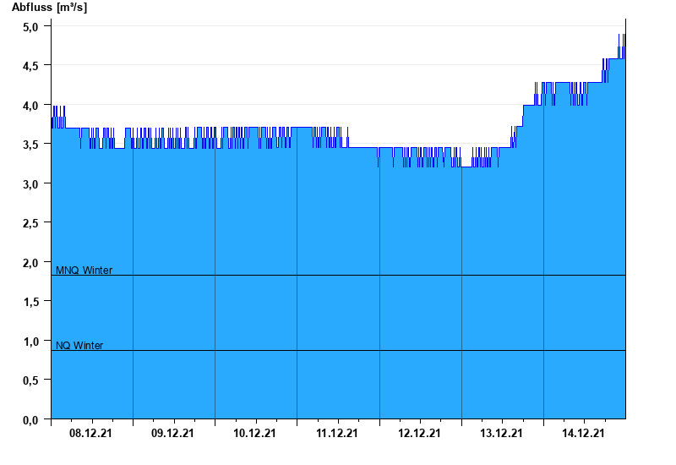The height and width of the screenshot is (465, 676).
Task: Click date label 14.12.21
Action: click(x=583, y=433)
